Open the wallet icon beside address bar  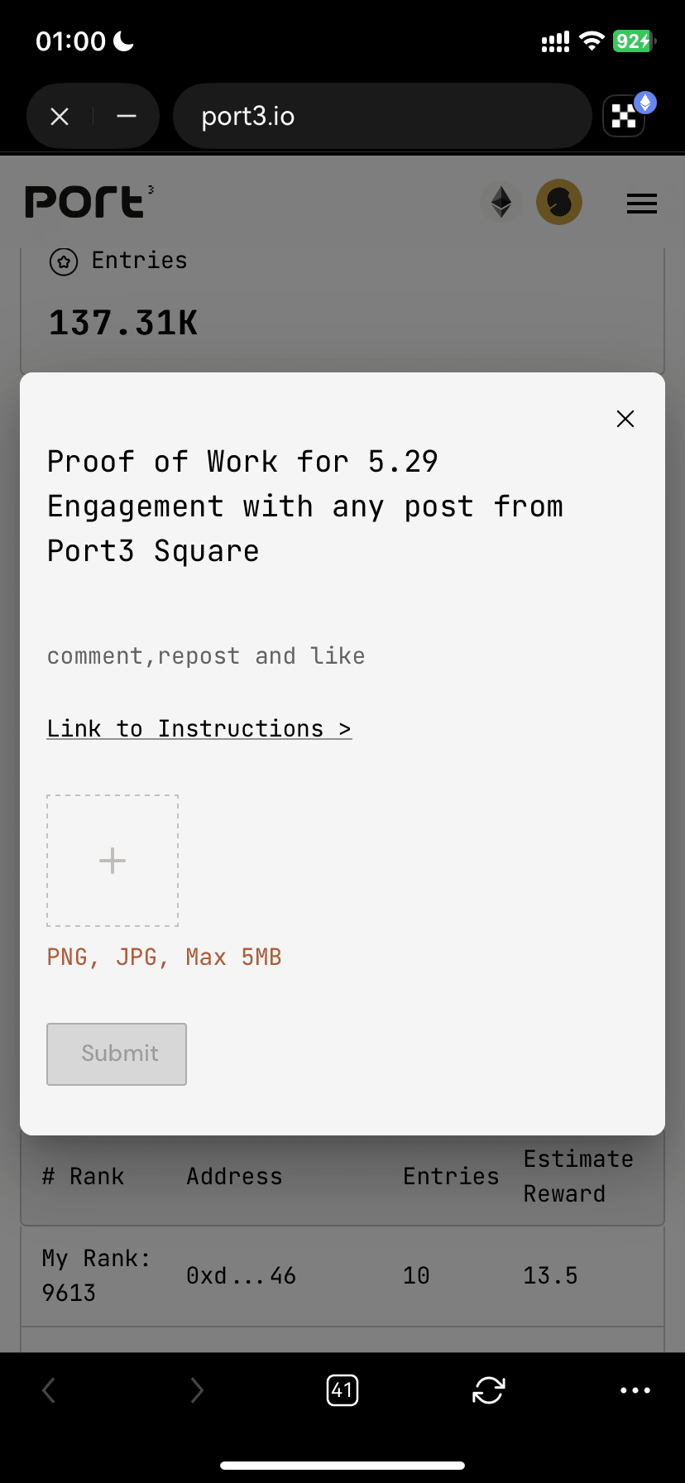625,117
